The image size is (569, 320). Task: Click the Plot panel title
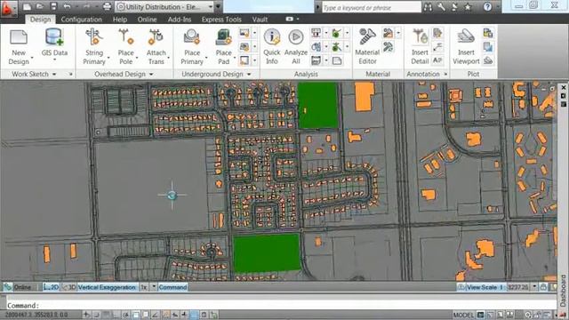[x=473, y=74]
